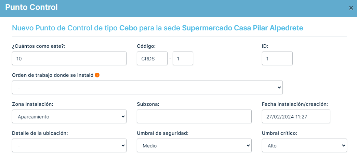Select the ID input field

pyautogui.click(x=277, y=58)
